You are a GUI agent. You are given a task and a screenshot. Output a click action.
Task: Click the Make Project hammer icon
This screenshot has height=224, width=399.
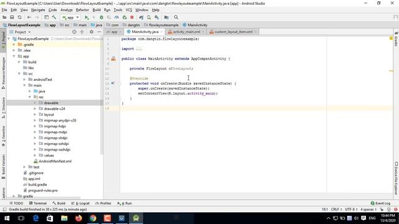(54, 17)
